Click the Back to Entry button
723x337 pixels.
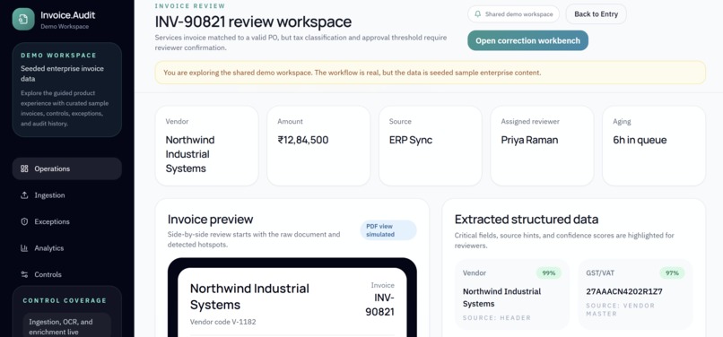[x=596, y=14]
